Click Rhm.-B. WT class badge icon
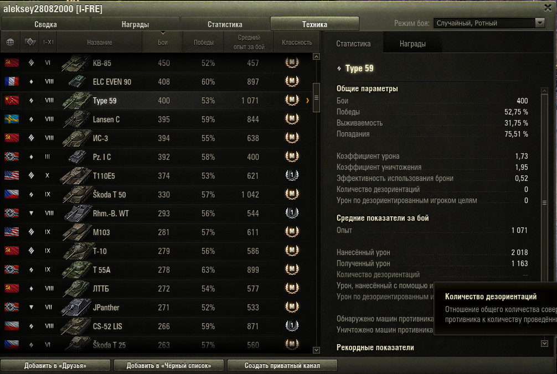557x374 pixels. pos(292,213)
